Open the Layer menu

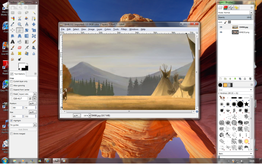pos(99,29)
